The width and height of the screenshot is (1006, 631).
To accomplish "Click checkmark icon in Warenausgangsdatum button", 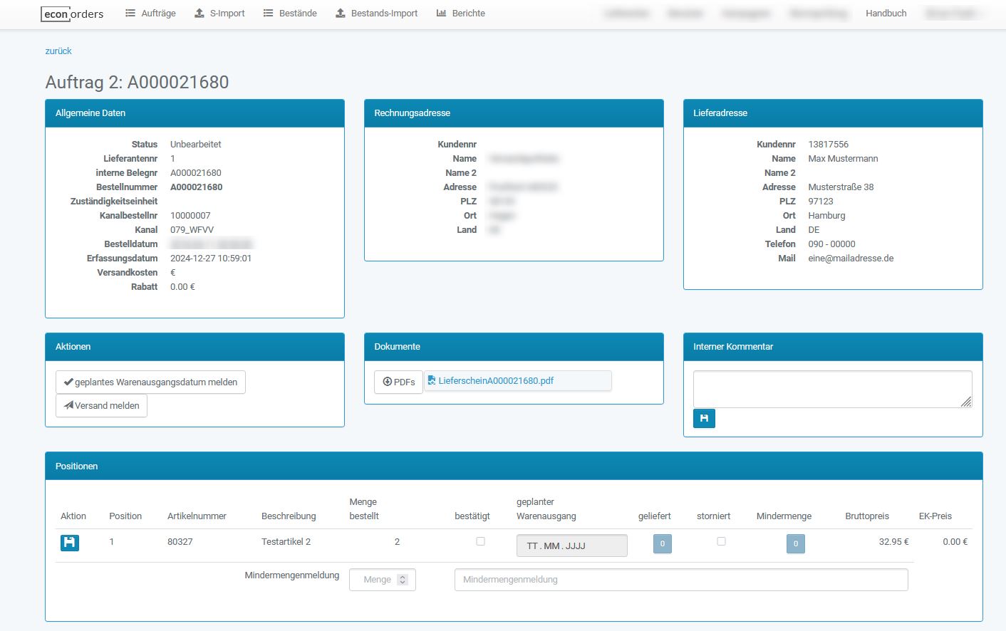I will tap(68, 382).
